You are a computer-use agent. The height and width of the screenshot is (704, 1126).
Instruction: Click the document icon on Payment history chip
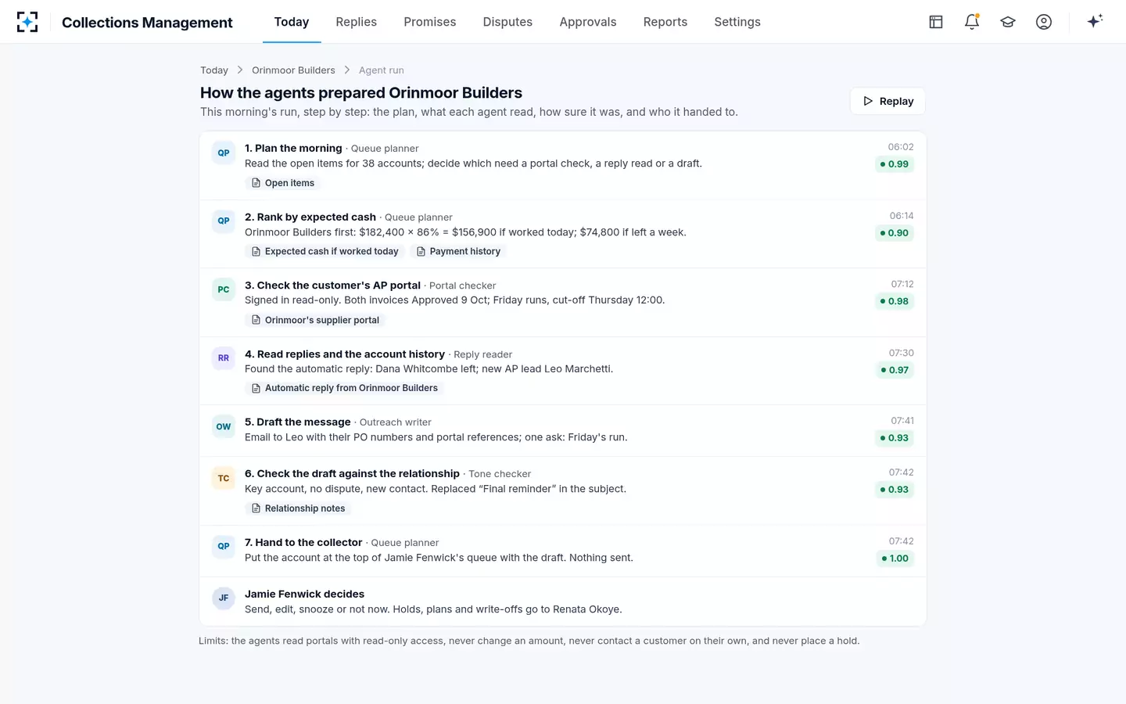[x=421, y=251]
